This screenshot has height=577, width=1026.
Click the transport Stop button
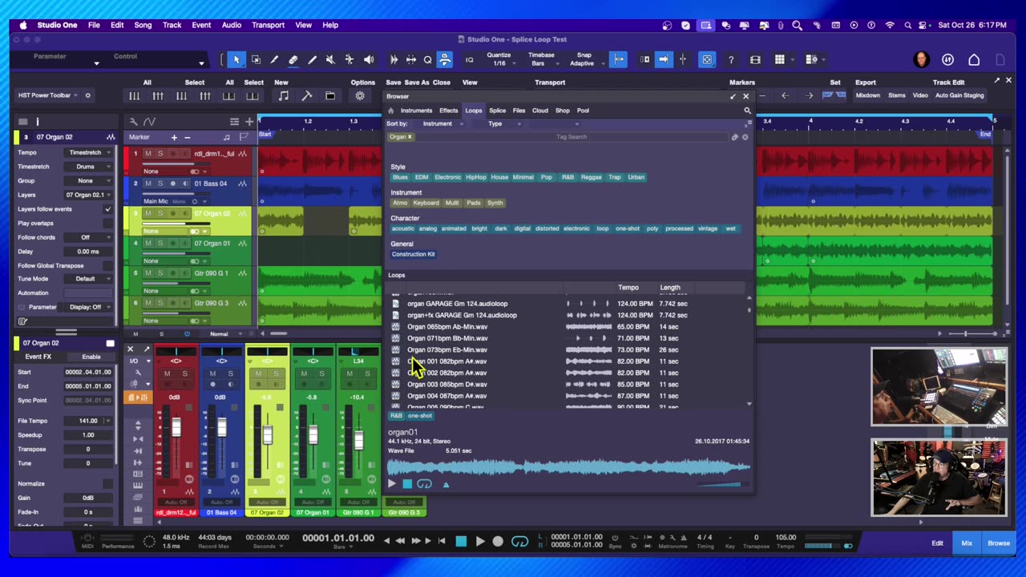(461, 541)
